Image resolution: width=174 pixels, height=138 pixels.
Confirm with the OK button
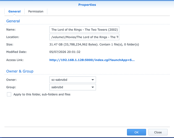point(136,132)
